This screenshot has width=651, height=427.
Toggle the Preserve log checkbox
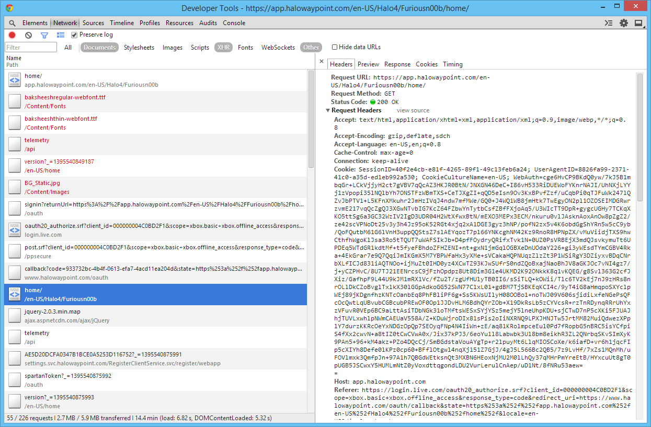point(74,35)
